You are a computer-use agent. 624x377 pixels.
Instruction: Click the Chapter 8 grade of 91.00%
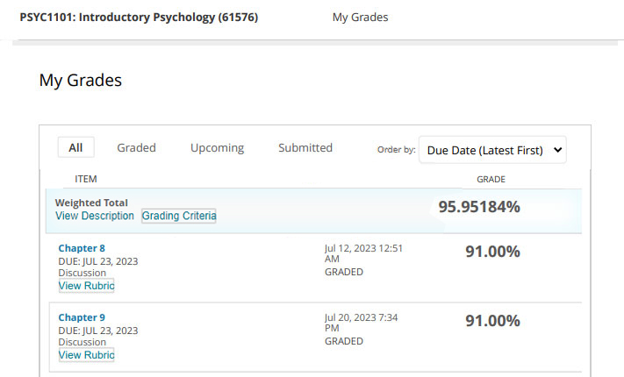[492, 252]
